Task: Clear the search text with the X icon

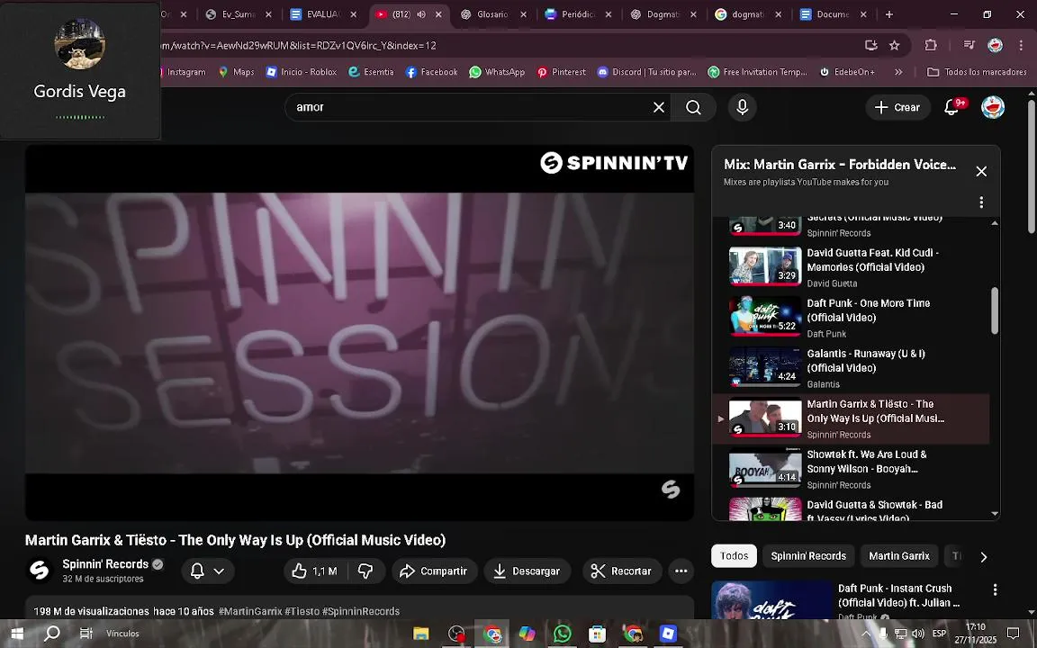Action: click(659, 107)
